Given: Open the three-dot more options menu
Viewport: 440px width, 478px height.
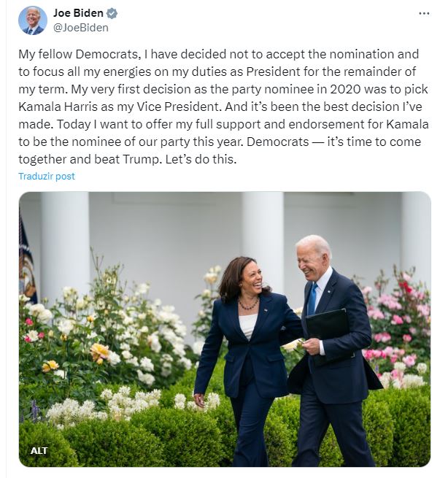Looking at the screenshot, I should tap(424, 14).
